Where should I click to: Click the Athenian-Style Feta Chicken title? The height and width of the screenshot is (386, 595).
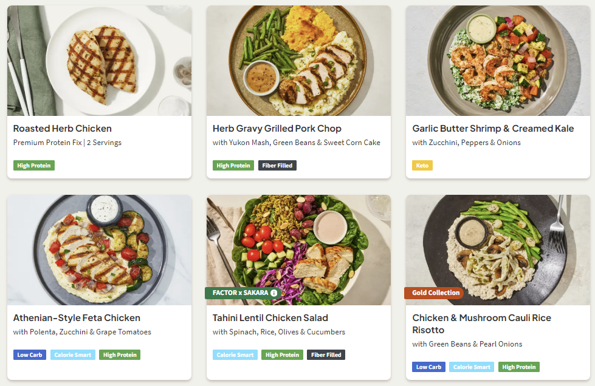(77, 318)
